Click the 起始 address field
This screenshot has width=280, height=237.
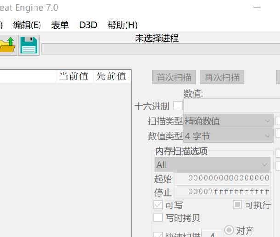pos(222,179)
